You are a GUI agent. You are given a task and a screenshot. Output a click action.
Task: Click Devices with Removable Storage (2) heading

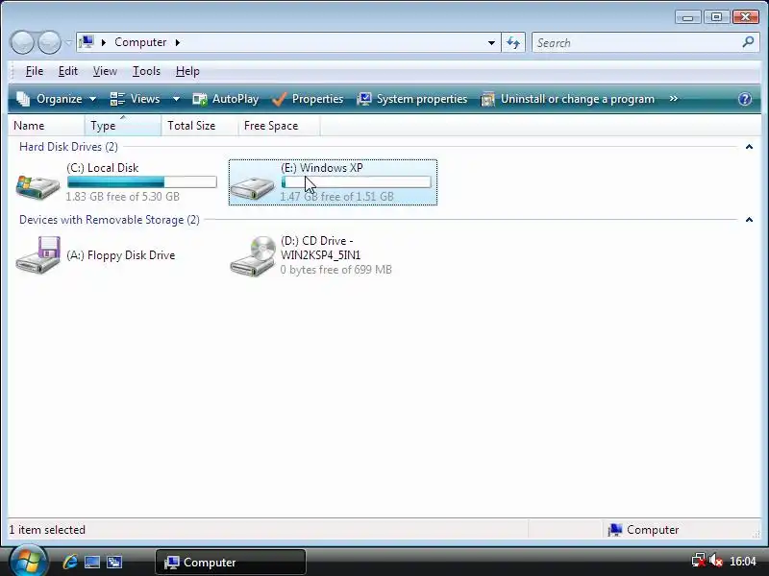click(110, 220)
